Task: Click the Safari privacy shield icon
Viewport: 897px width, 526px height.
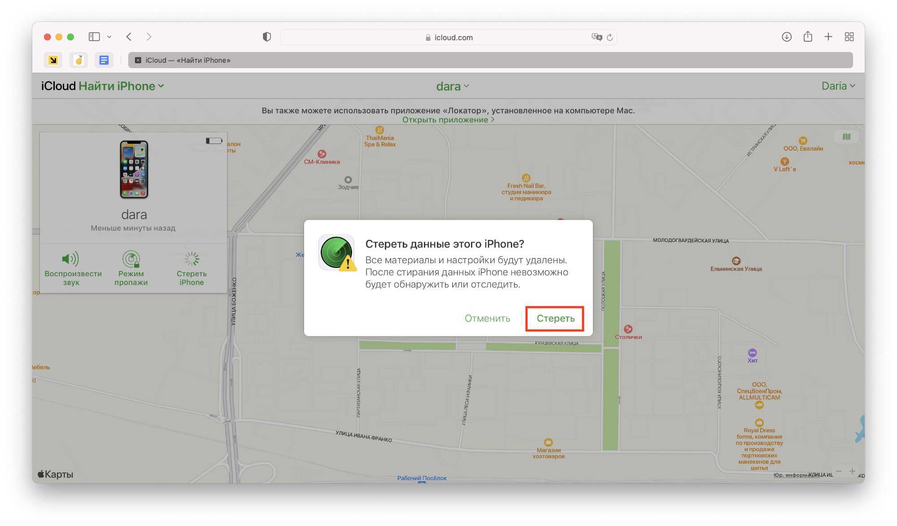Action: (x=267, y=37)
